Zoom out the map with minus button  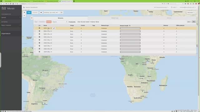click(x=24, y=15)
